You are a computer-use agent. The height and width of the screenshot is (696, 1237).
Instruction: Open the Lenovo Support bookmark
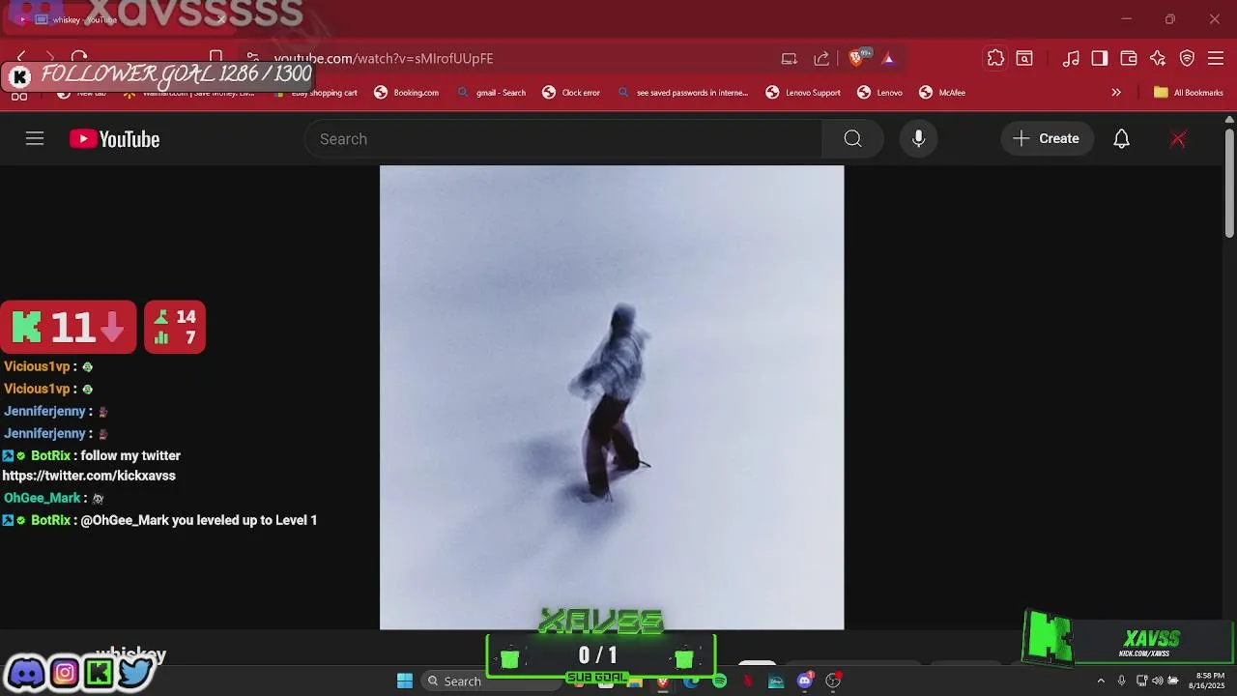point(803,93)
